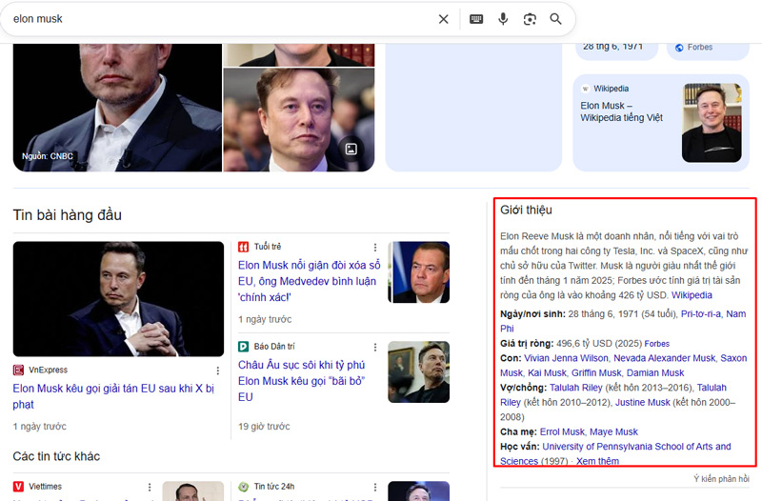Open the 'Maye Musk' parent link

click(x=613, y=432)
